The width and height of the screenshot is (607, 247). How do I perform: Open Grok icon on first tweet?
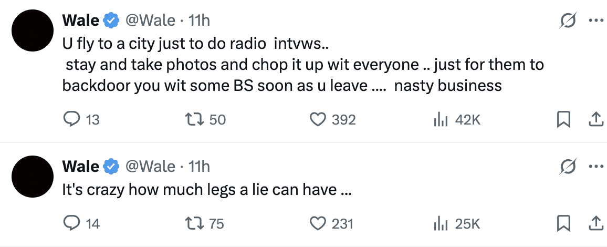(x=569, y=20)
